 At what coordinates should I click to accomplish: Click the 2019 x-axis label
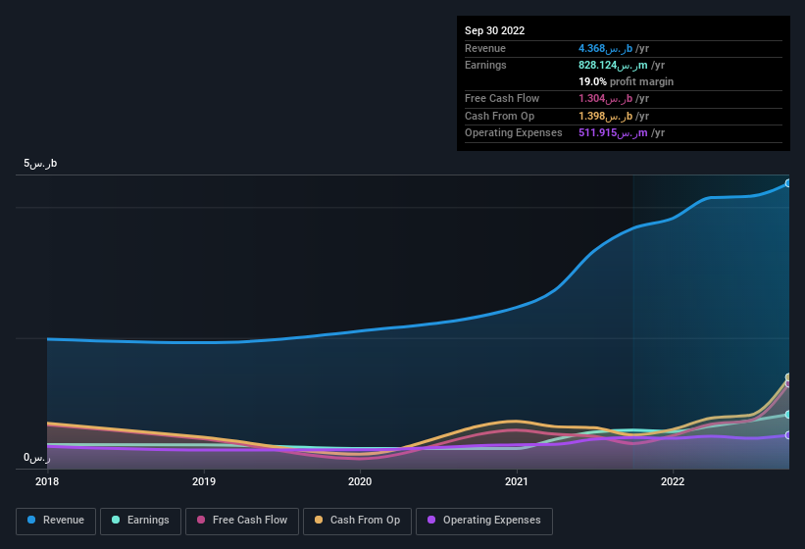204,481
